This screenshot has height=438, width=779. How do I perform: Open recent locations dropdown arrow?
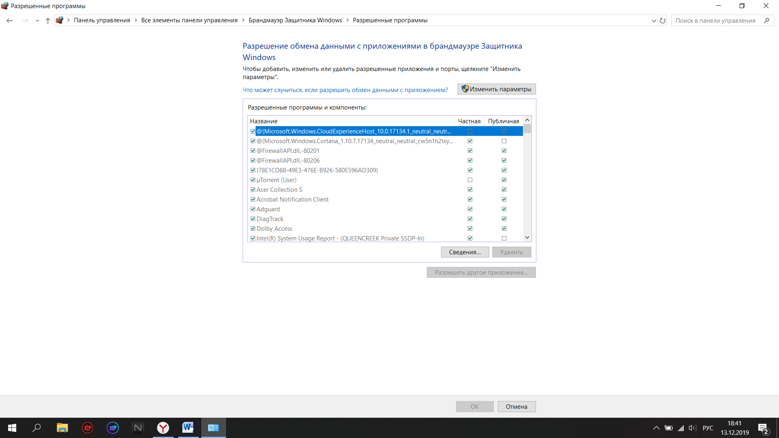pyautogui.click(x=37, y=21)
